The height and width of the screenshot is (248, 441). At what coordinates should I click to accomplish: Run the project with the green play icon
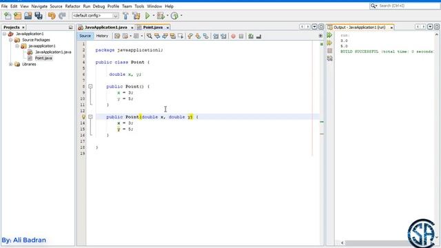click(x=147, y=16)
